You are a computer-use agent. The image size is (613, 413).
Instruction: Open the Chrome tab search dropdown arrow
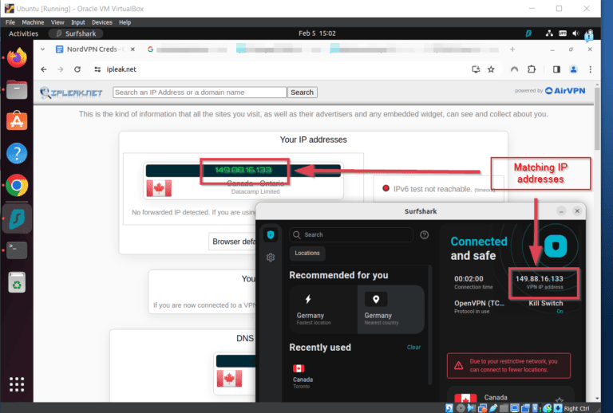point(42,49)
